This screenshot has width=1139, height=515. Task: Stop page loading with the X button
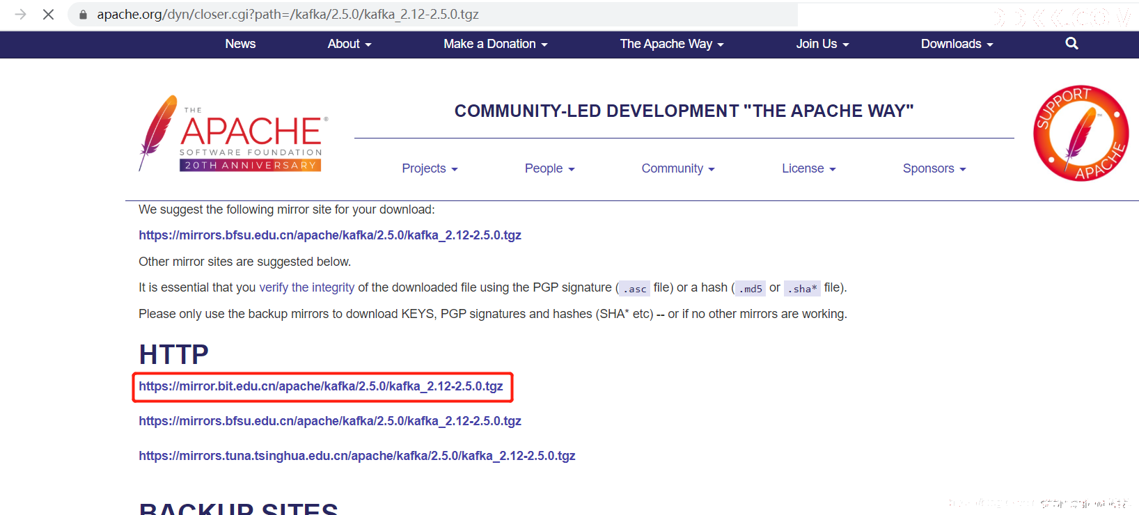[48, 14]
